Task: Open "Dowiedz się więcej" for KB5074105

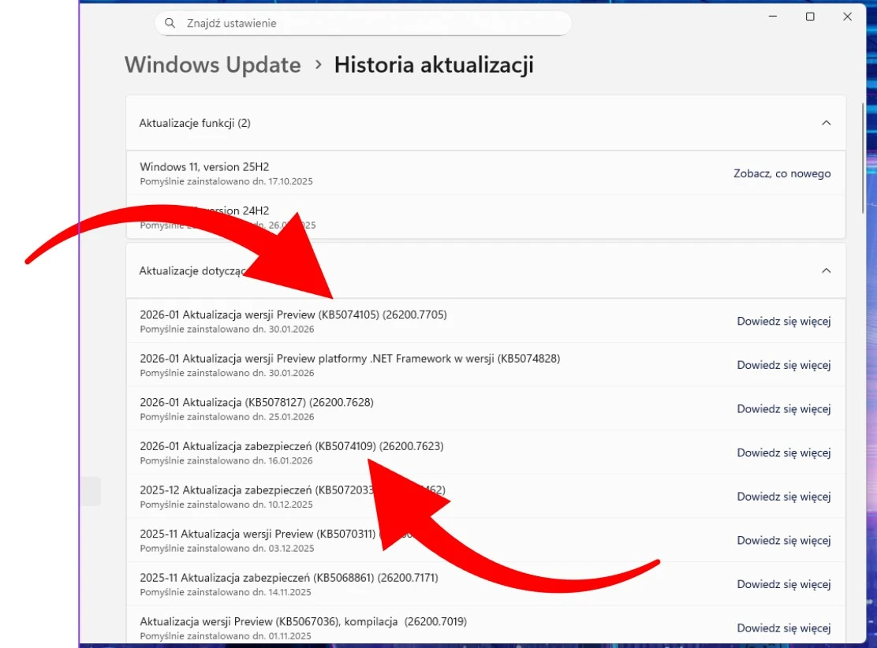Action: point(784,321)
